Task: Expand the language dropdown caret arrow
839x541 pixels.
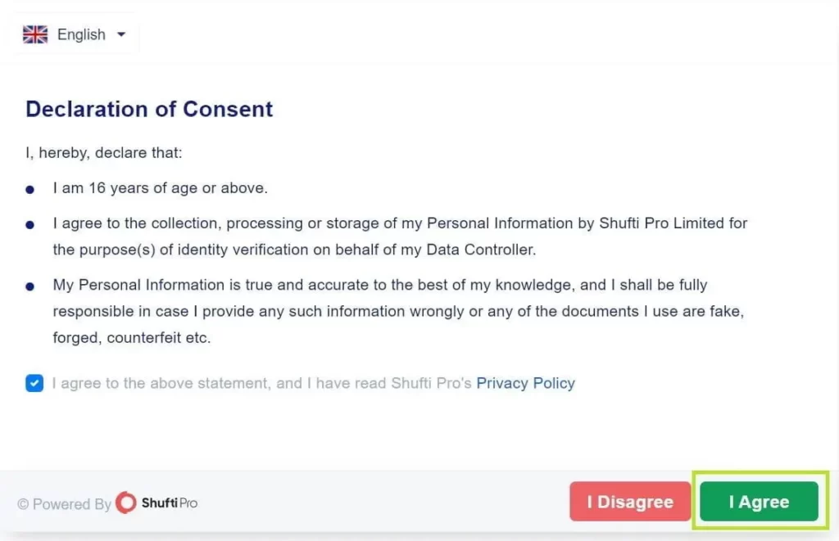Action: pos(121,34)
